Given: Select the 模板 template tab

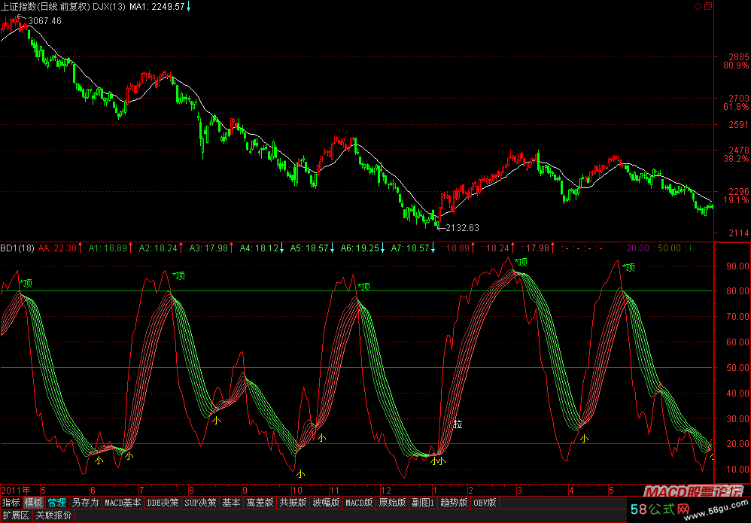Looking at the screenshot, I should click(33, 502).
